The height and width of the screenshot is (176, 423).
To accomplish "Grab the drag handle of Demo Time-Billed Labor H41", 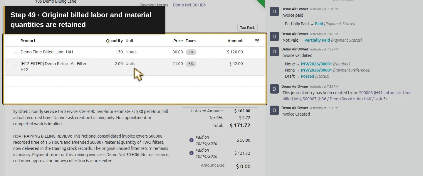I will (x=16, y=52).
